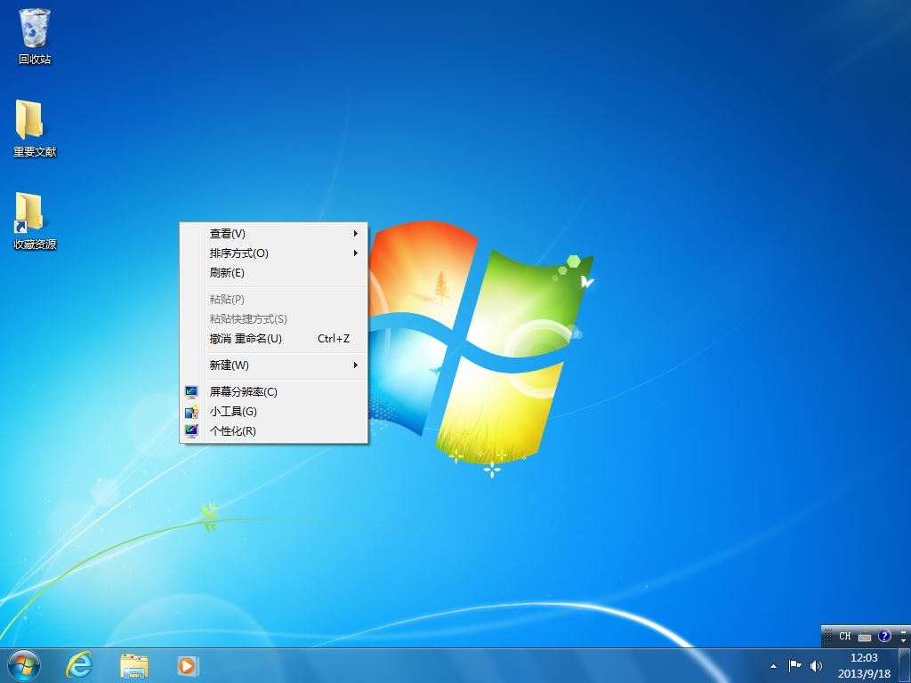Click the Ctrl+Z shortcut text
Screen dimensions: 911x683
(334, 338)
